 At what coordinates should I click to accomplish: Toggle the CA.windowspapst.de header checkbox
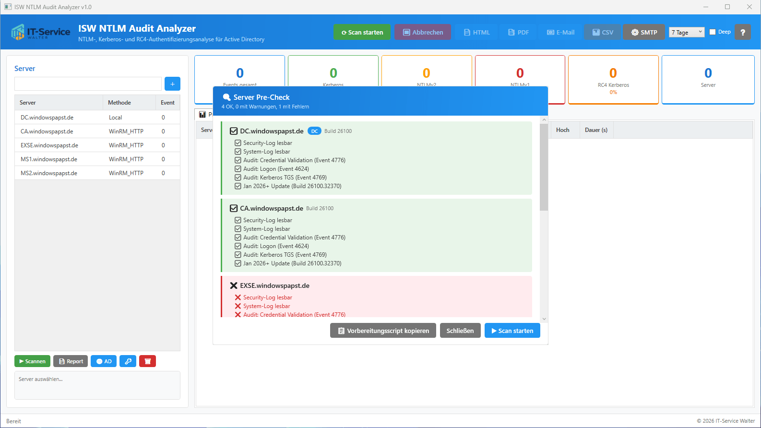click(234, 208)
